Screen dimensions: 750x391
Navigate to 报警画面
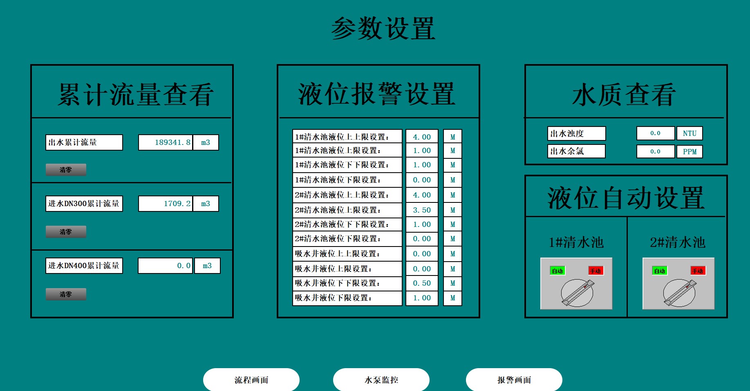(514, 380)
